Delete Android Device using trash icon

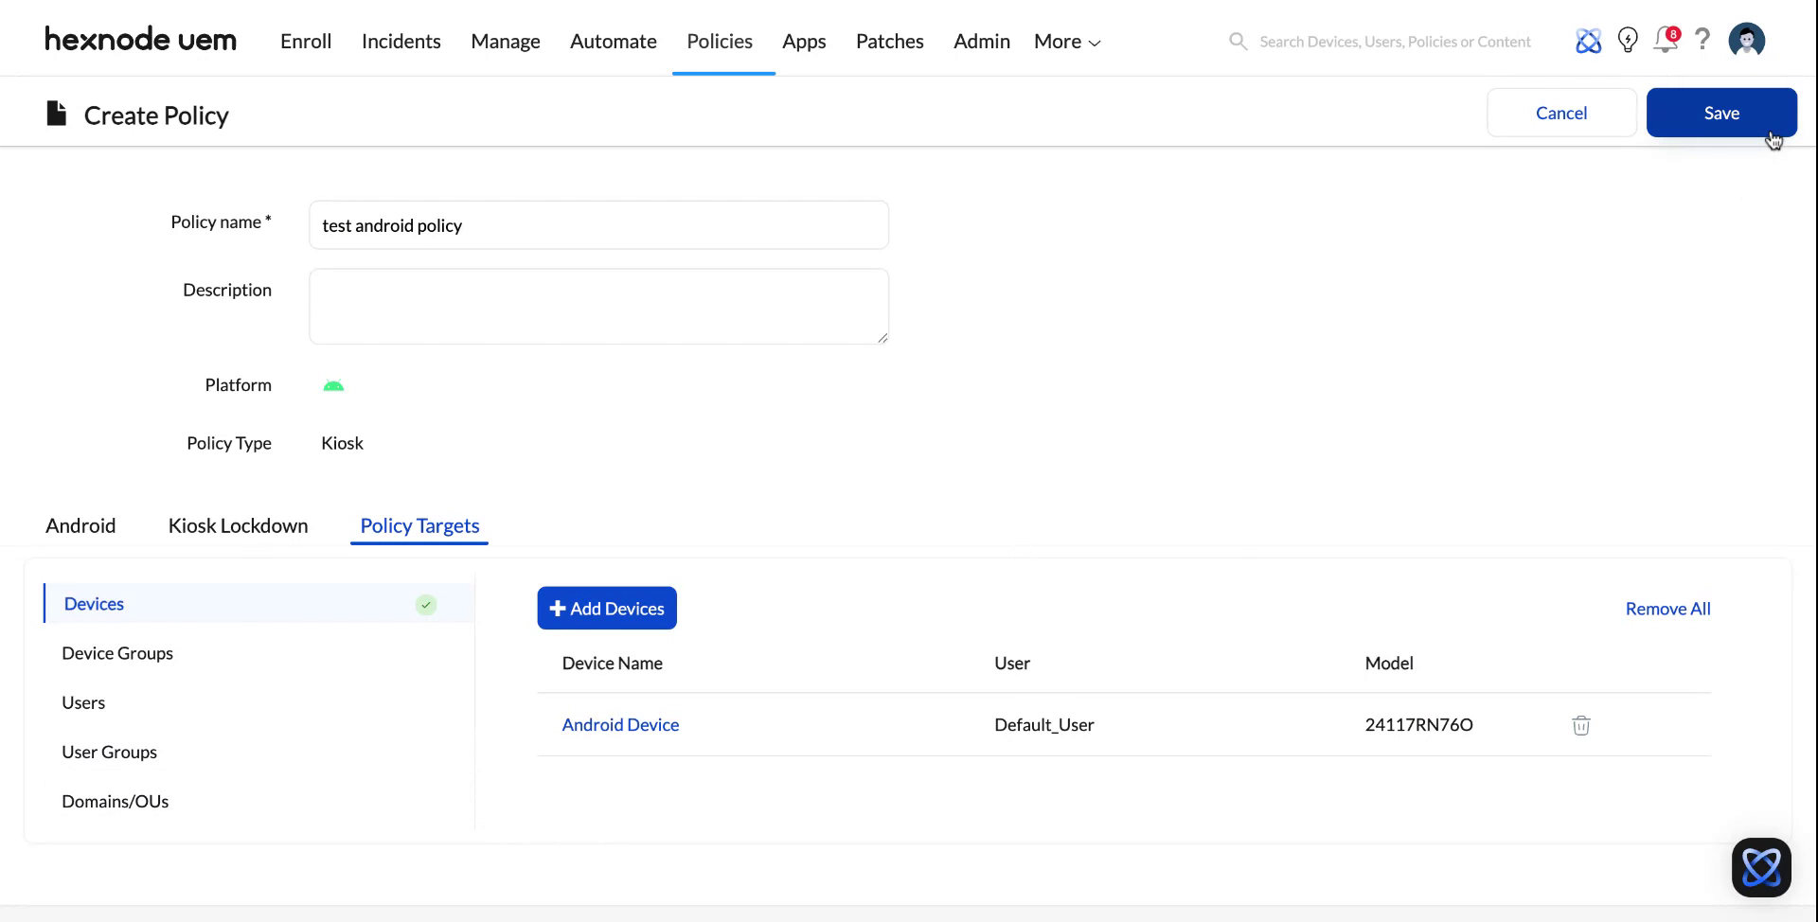[x=1579, y=724]
